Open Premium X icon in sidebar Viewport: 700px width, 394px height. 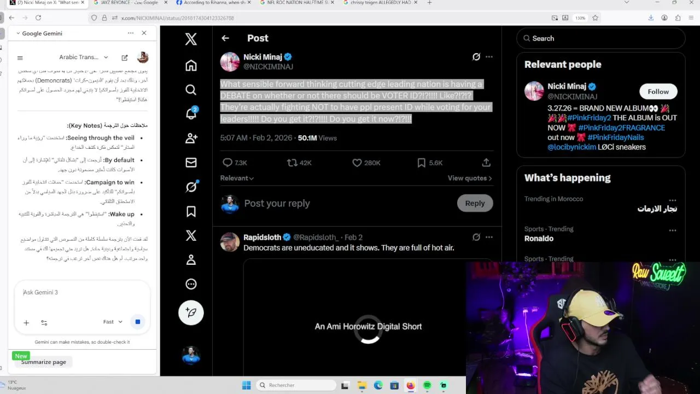click(x=191, y=235)
